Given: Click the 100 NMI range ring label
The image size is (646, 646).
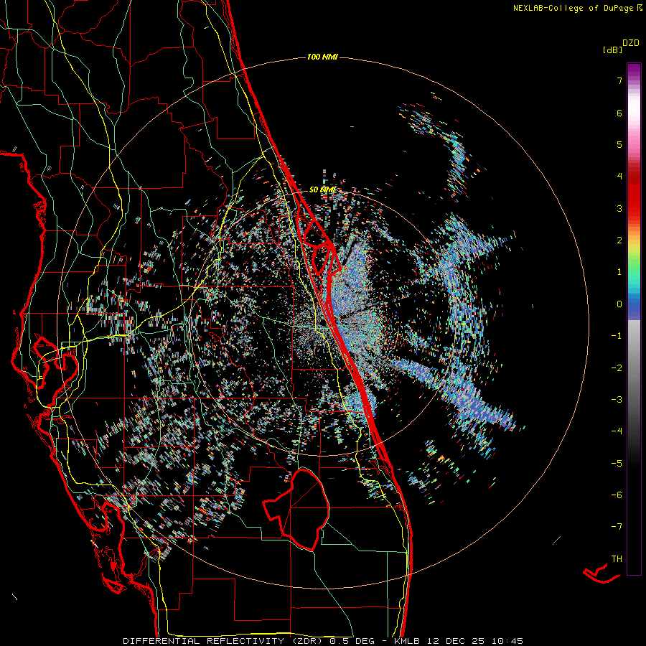Looking at the screenshot, I should (x=322, y=57).
